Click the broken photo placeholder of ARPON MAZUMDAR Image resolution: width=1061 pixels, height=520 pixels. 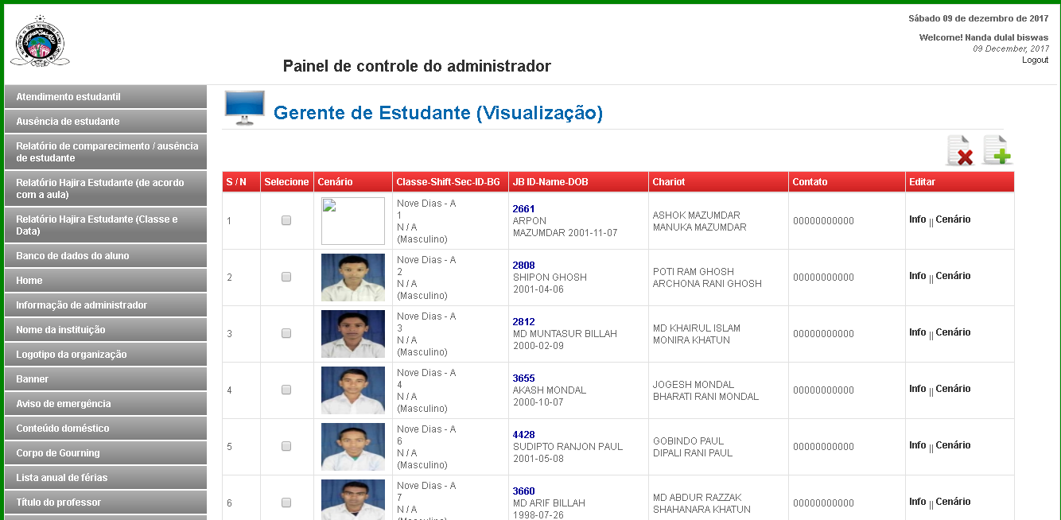[353, 221]
